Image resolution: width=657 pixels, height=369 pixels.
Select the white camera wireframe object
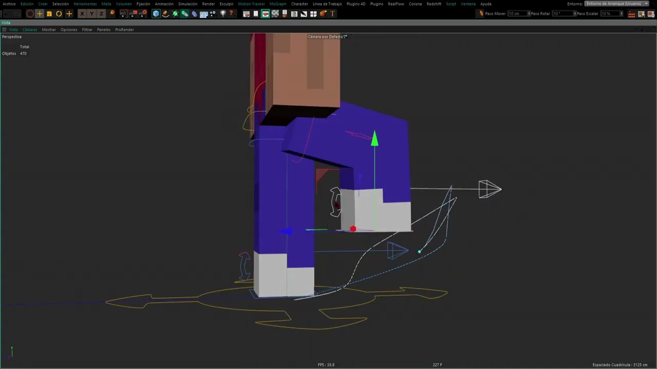tap(490, 189)
